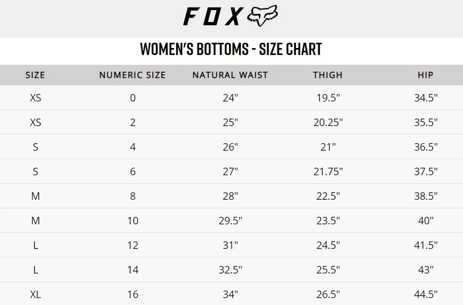
Task: Click the Women's Bottoms Size Chart title
Action: (x=231, y=49)
